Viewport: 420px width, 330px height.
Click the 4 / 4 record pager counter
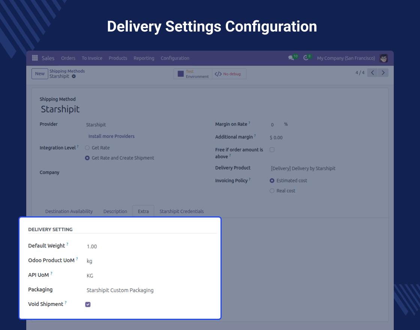click(x=360, y=73)
